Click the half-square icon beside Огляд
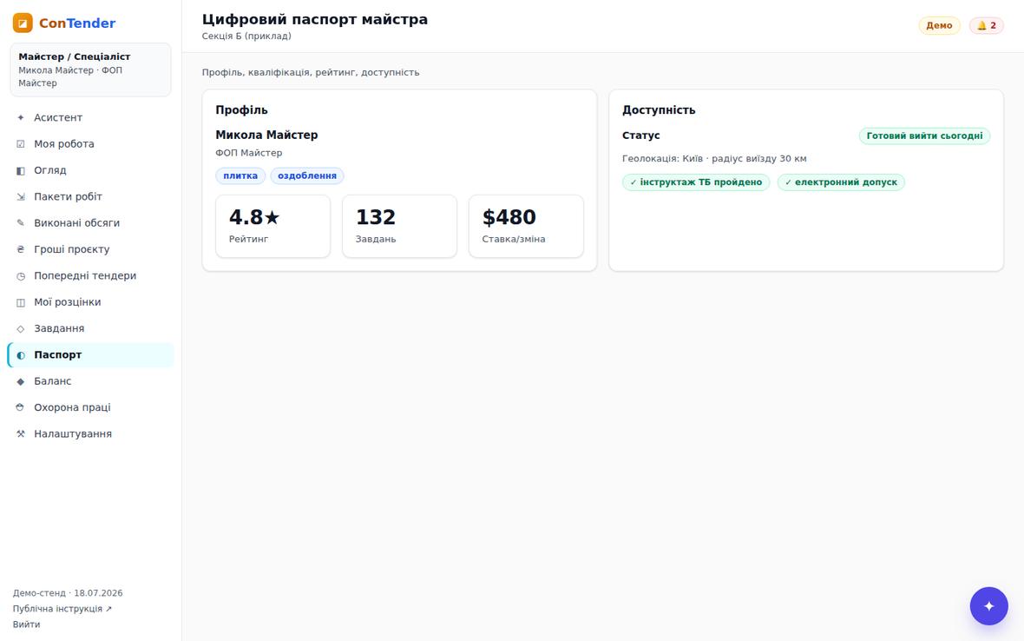 [21, 170]
